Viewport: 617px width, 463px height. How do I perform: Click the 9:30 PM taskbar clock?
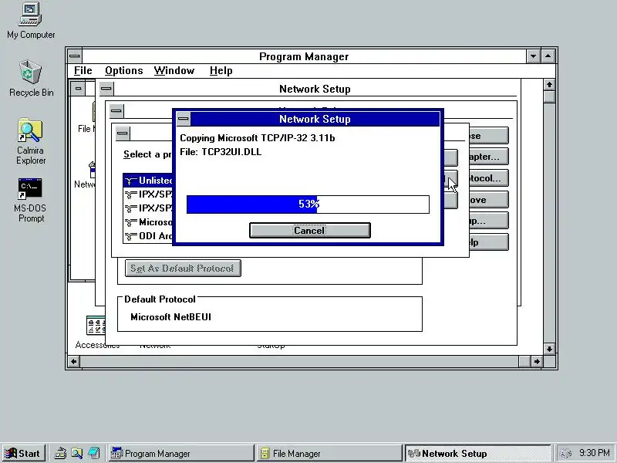(594, 453)
